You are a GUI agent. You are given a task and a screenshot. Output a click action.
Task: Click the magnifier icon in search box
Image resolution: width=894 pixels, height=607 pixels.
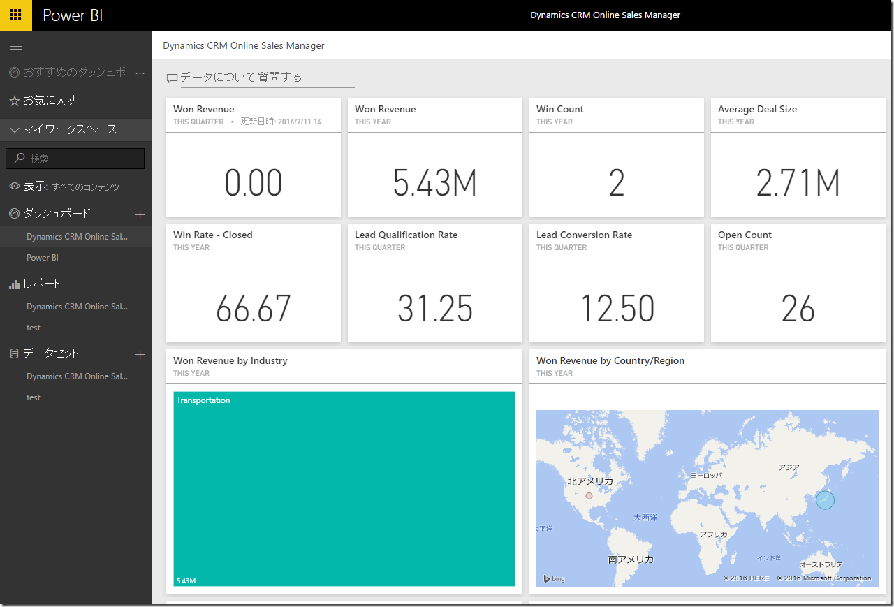pos(20,159)
